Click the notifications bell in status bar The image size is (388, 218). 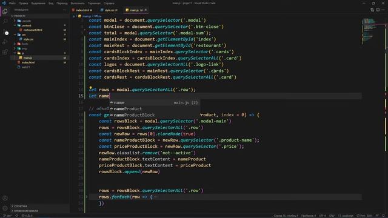(383, 216)
